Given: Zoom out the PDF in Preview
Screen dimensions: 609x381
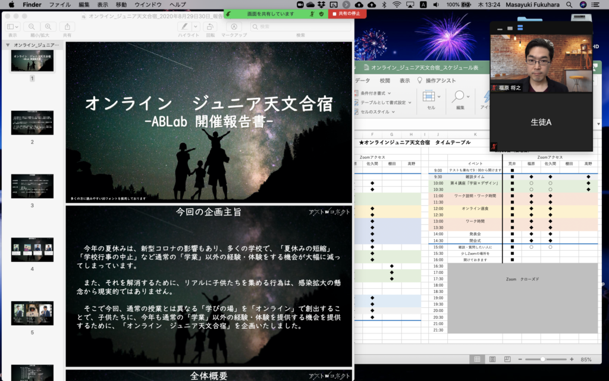Looking at the screenshot, I should (32, 26).
